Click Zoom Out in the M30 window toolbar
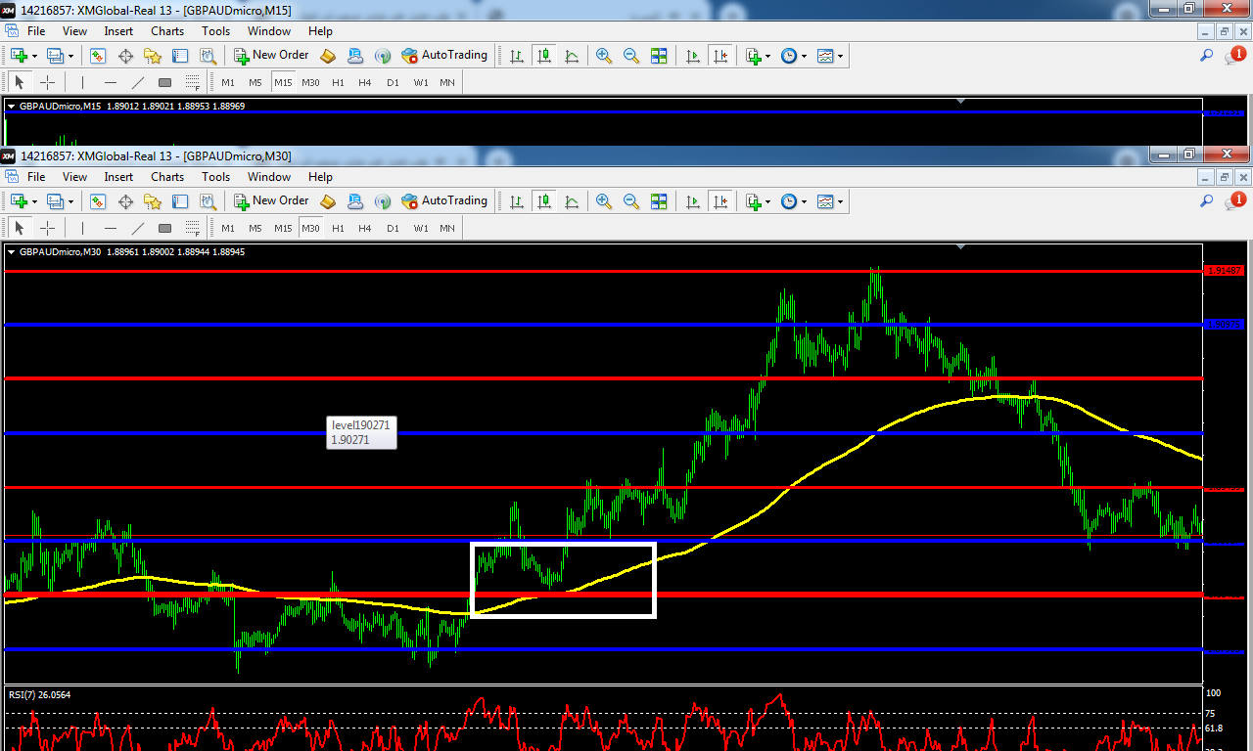Viewport: 1253px width, 751px height. [x=631, y=201]
